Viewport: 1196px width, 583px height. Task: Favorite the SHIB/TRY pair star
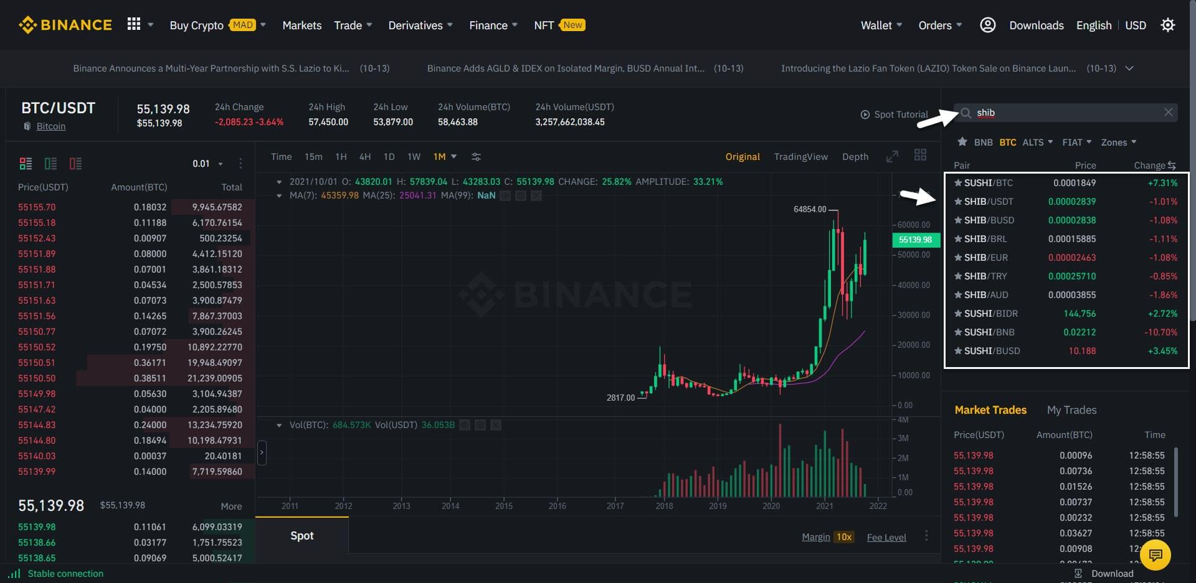958,276
